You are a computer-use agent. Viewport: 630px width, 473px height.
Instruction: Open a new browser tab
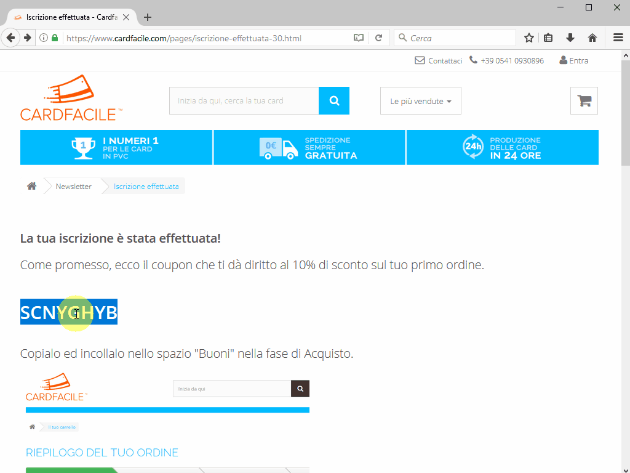(148, 17)
